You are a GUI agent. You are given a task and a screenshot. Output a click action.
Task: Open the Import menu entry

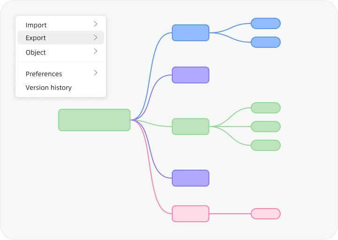click(36, 25)
